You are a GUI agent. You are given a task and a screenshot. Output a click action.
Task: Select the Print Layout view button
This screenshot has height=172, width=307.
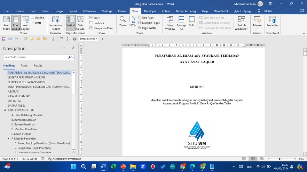(16, 23)
